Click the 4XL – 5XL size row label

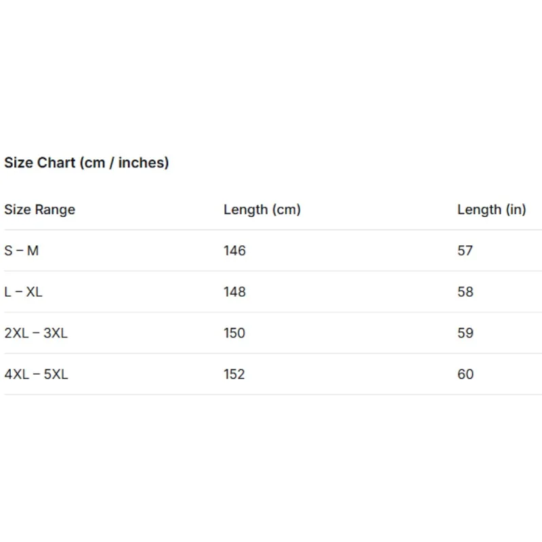coord(37,374)
